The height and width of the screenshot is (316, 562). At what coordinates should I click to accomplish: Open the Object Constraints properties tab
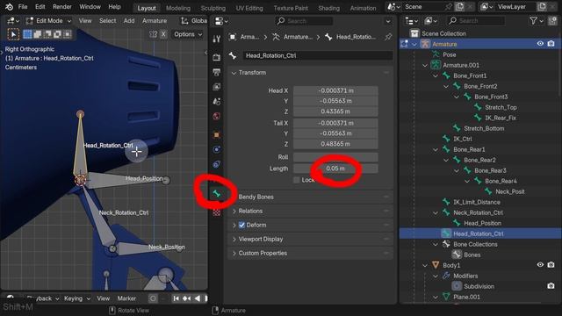click(x=217, y=164)
